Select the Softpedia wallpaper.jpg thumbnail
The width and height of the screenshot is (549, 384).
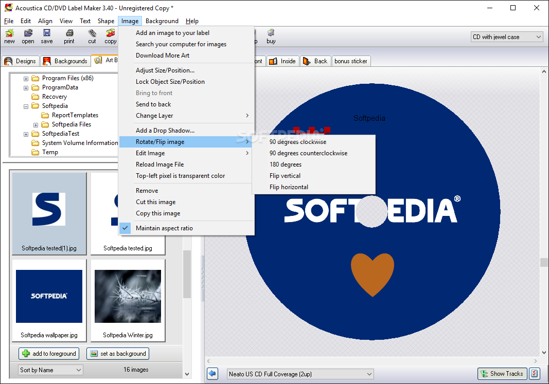[49, 300]
